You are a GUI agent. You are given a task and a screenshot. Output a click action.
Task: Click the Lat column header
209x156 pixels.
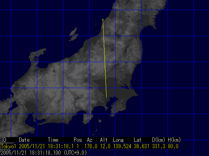[137, 140]
